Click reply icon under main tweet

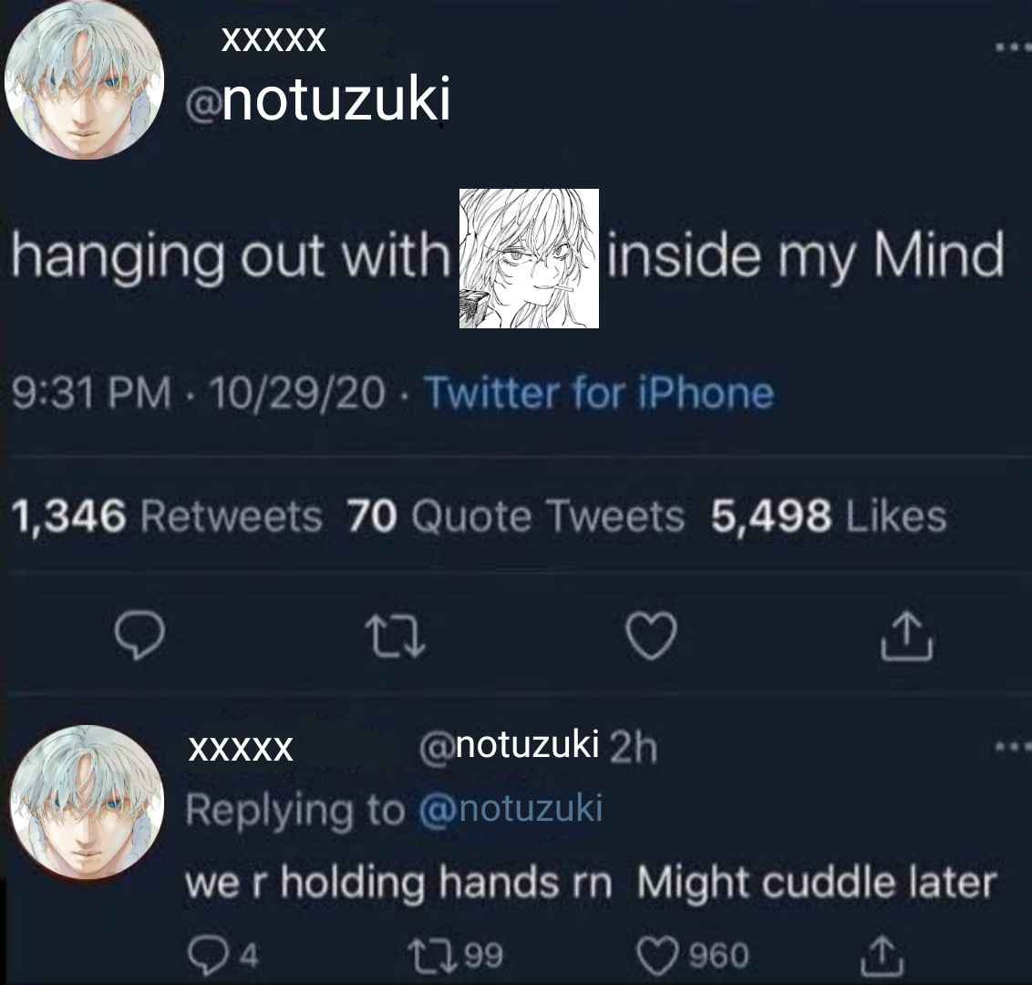click(139, 636)
